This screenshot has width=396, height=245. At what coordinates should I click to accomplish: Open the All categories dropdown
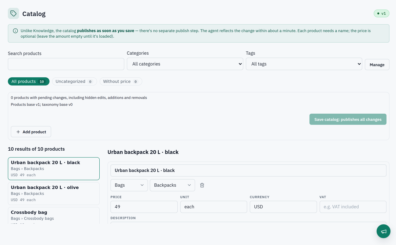pos(185,64)
